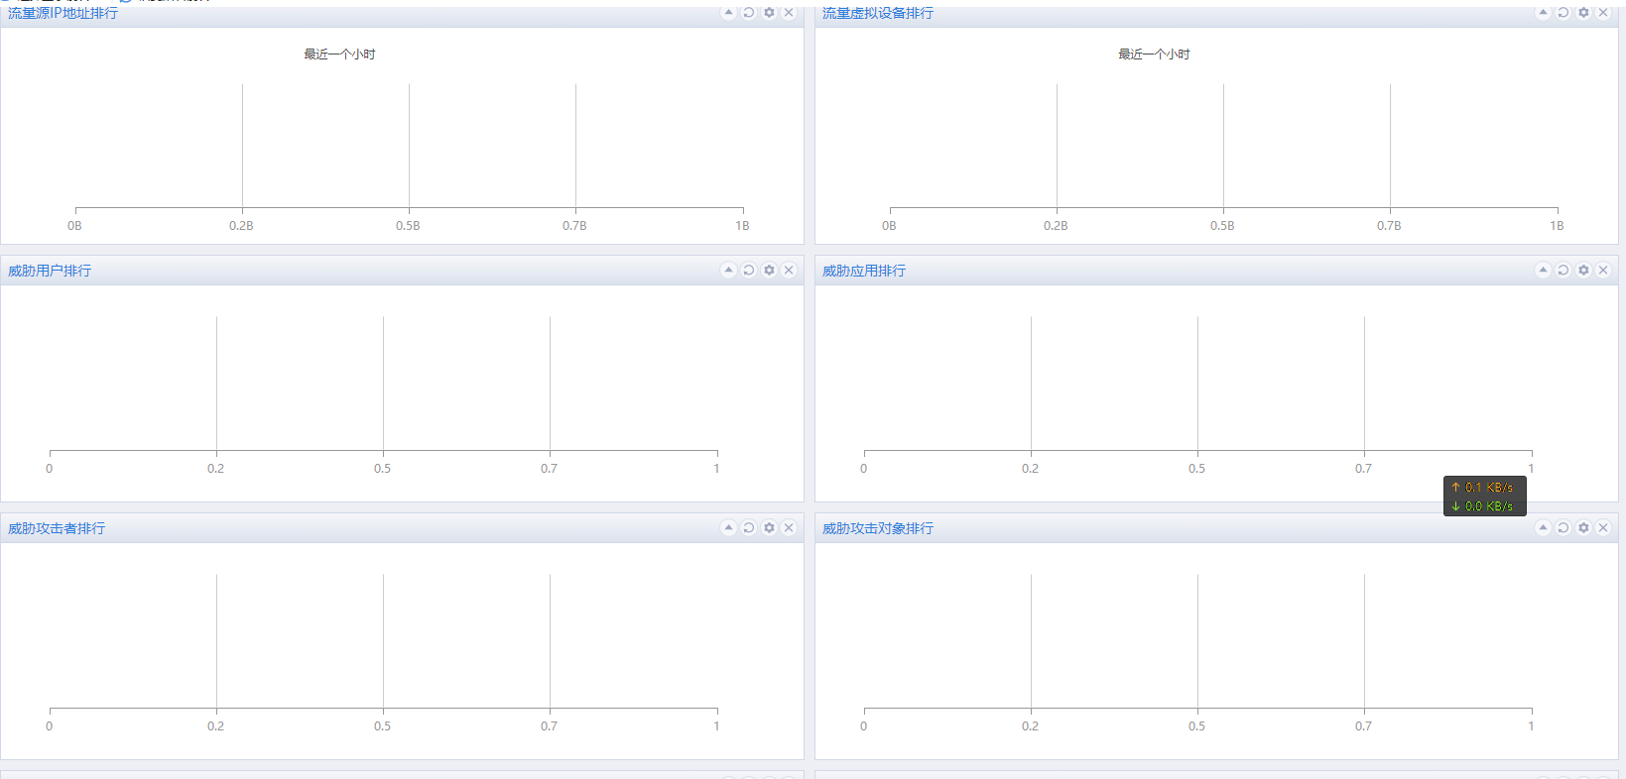Collapse the 威胁攻击者排行 panel
This screenshot has height=779, width=1626.
coord(728,527)
